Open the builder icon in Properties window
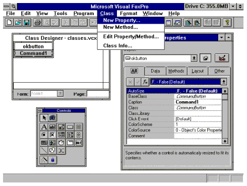 [x=222, y=58]
